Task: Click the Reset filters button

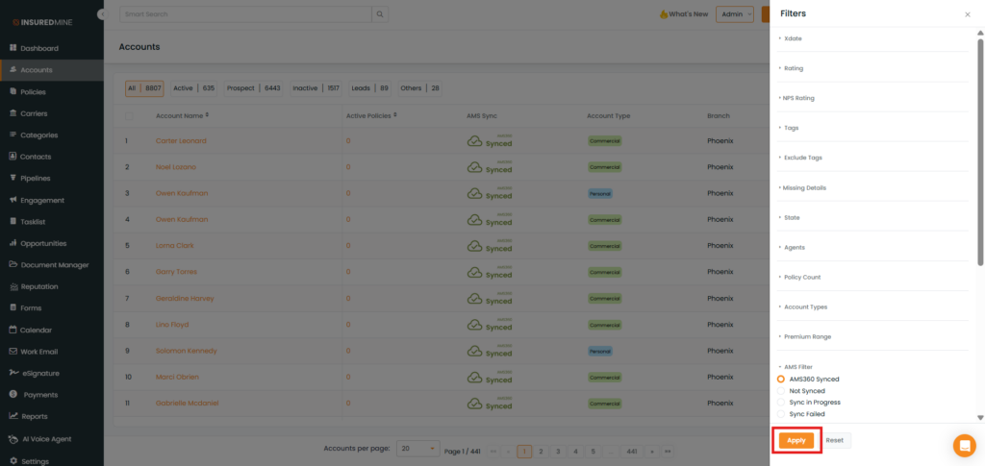Action: point(835,440)
